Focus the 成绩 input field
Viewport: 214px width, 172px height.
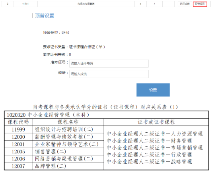pos(109,74)
